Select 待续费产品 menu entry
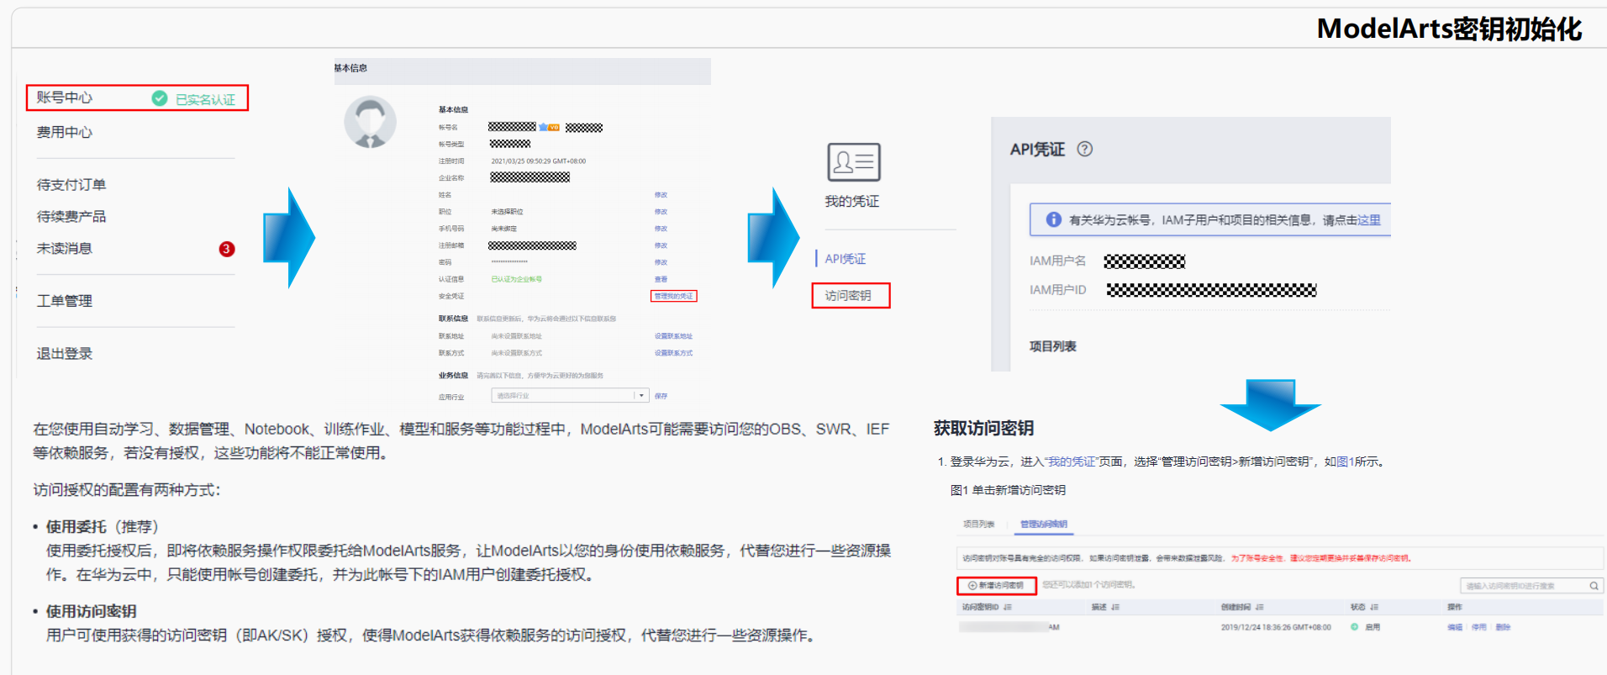Image resolution: width=1607 pixels, height=675 pixels. 71,217
